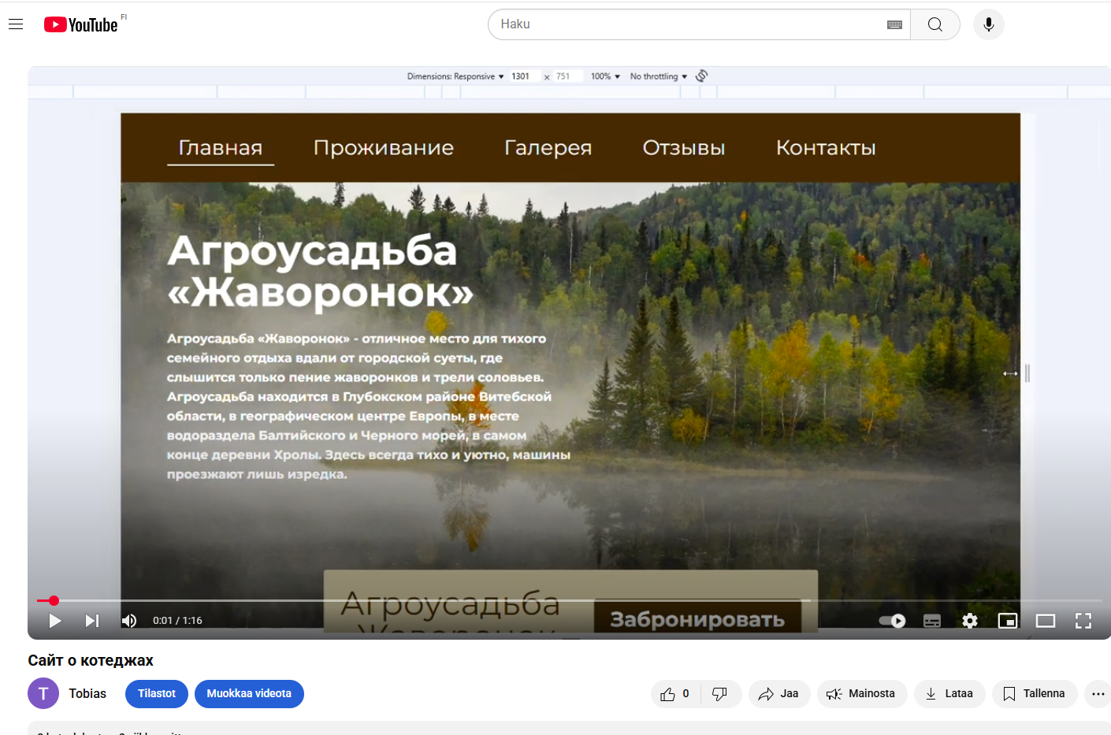Image resolution: width=1111 pixels, height=735 pixels.
Task: Select the Галерея navigation item
Action: pyautogui.click(x=548, y=147)
